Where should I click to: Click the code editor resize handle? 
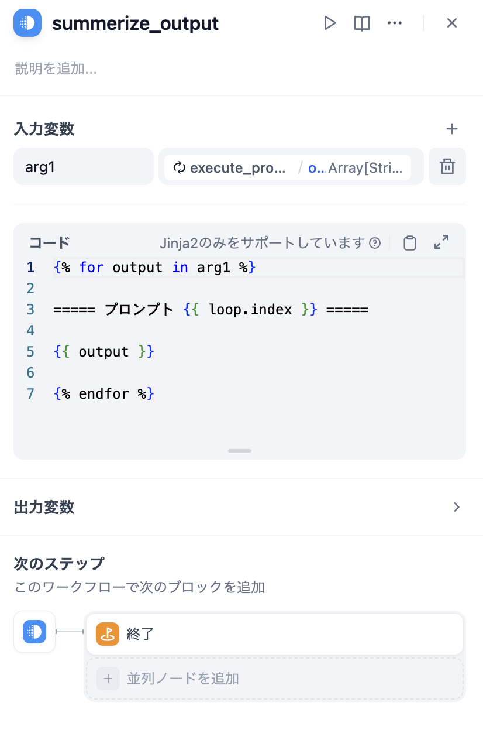pyautogui.click(x=240, y=451)
